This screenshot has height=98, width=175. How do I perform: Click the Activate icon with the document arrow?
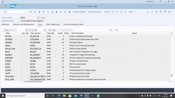[35, 12]
